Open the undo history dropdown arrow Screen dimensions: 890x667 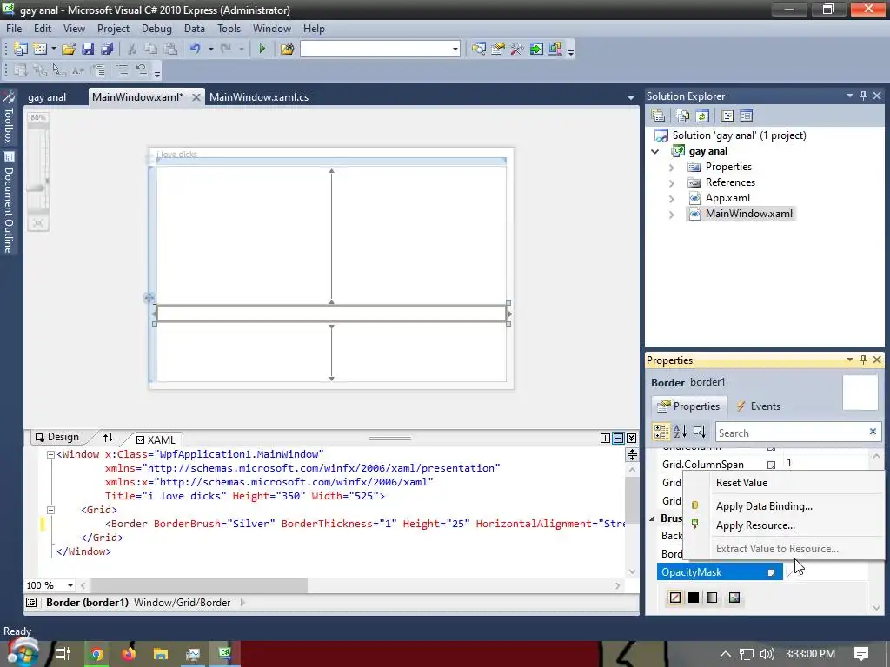coord(210,49)
